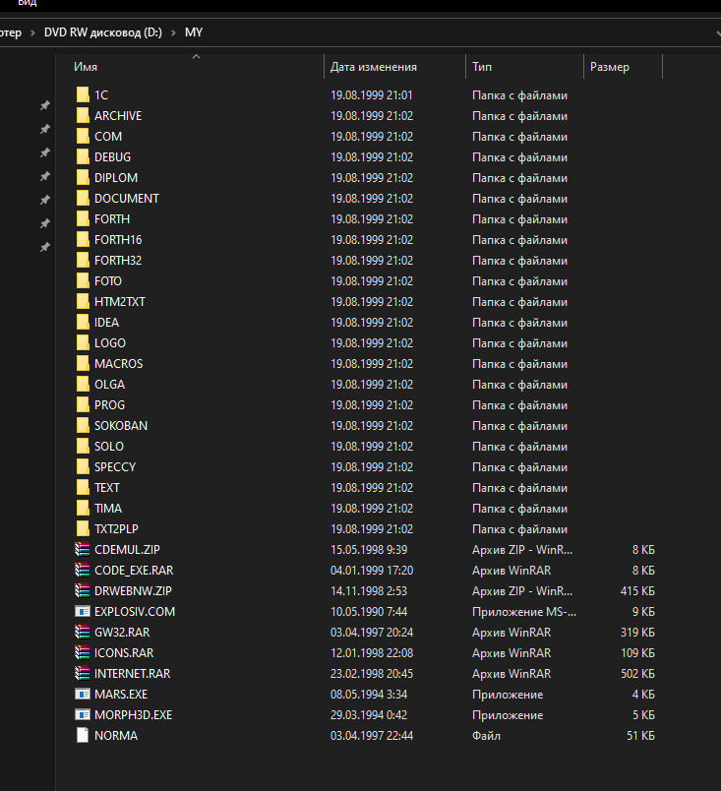Click the date 15.05.1998 9:39
The image size is (721, 791).
click(x=369, y=549)
